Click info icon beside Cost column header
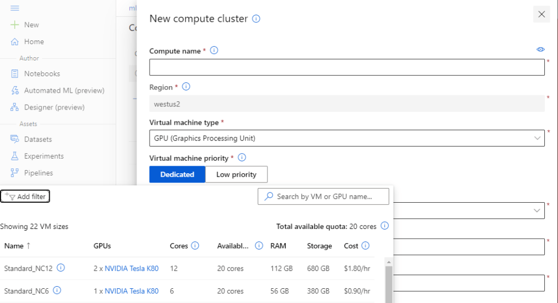 [x=365, y=246]
